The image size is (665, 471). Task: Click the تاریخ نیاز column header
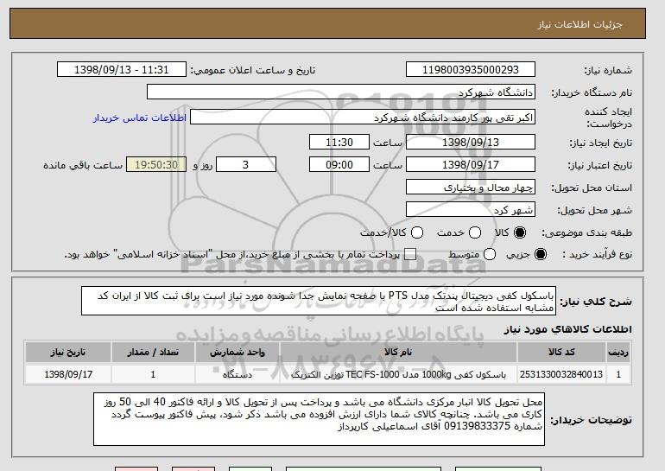(x=68, y=353)
